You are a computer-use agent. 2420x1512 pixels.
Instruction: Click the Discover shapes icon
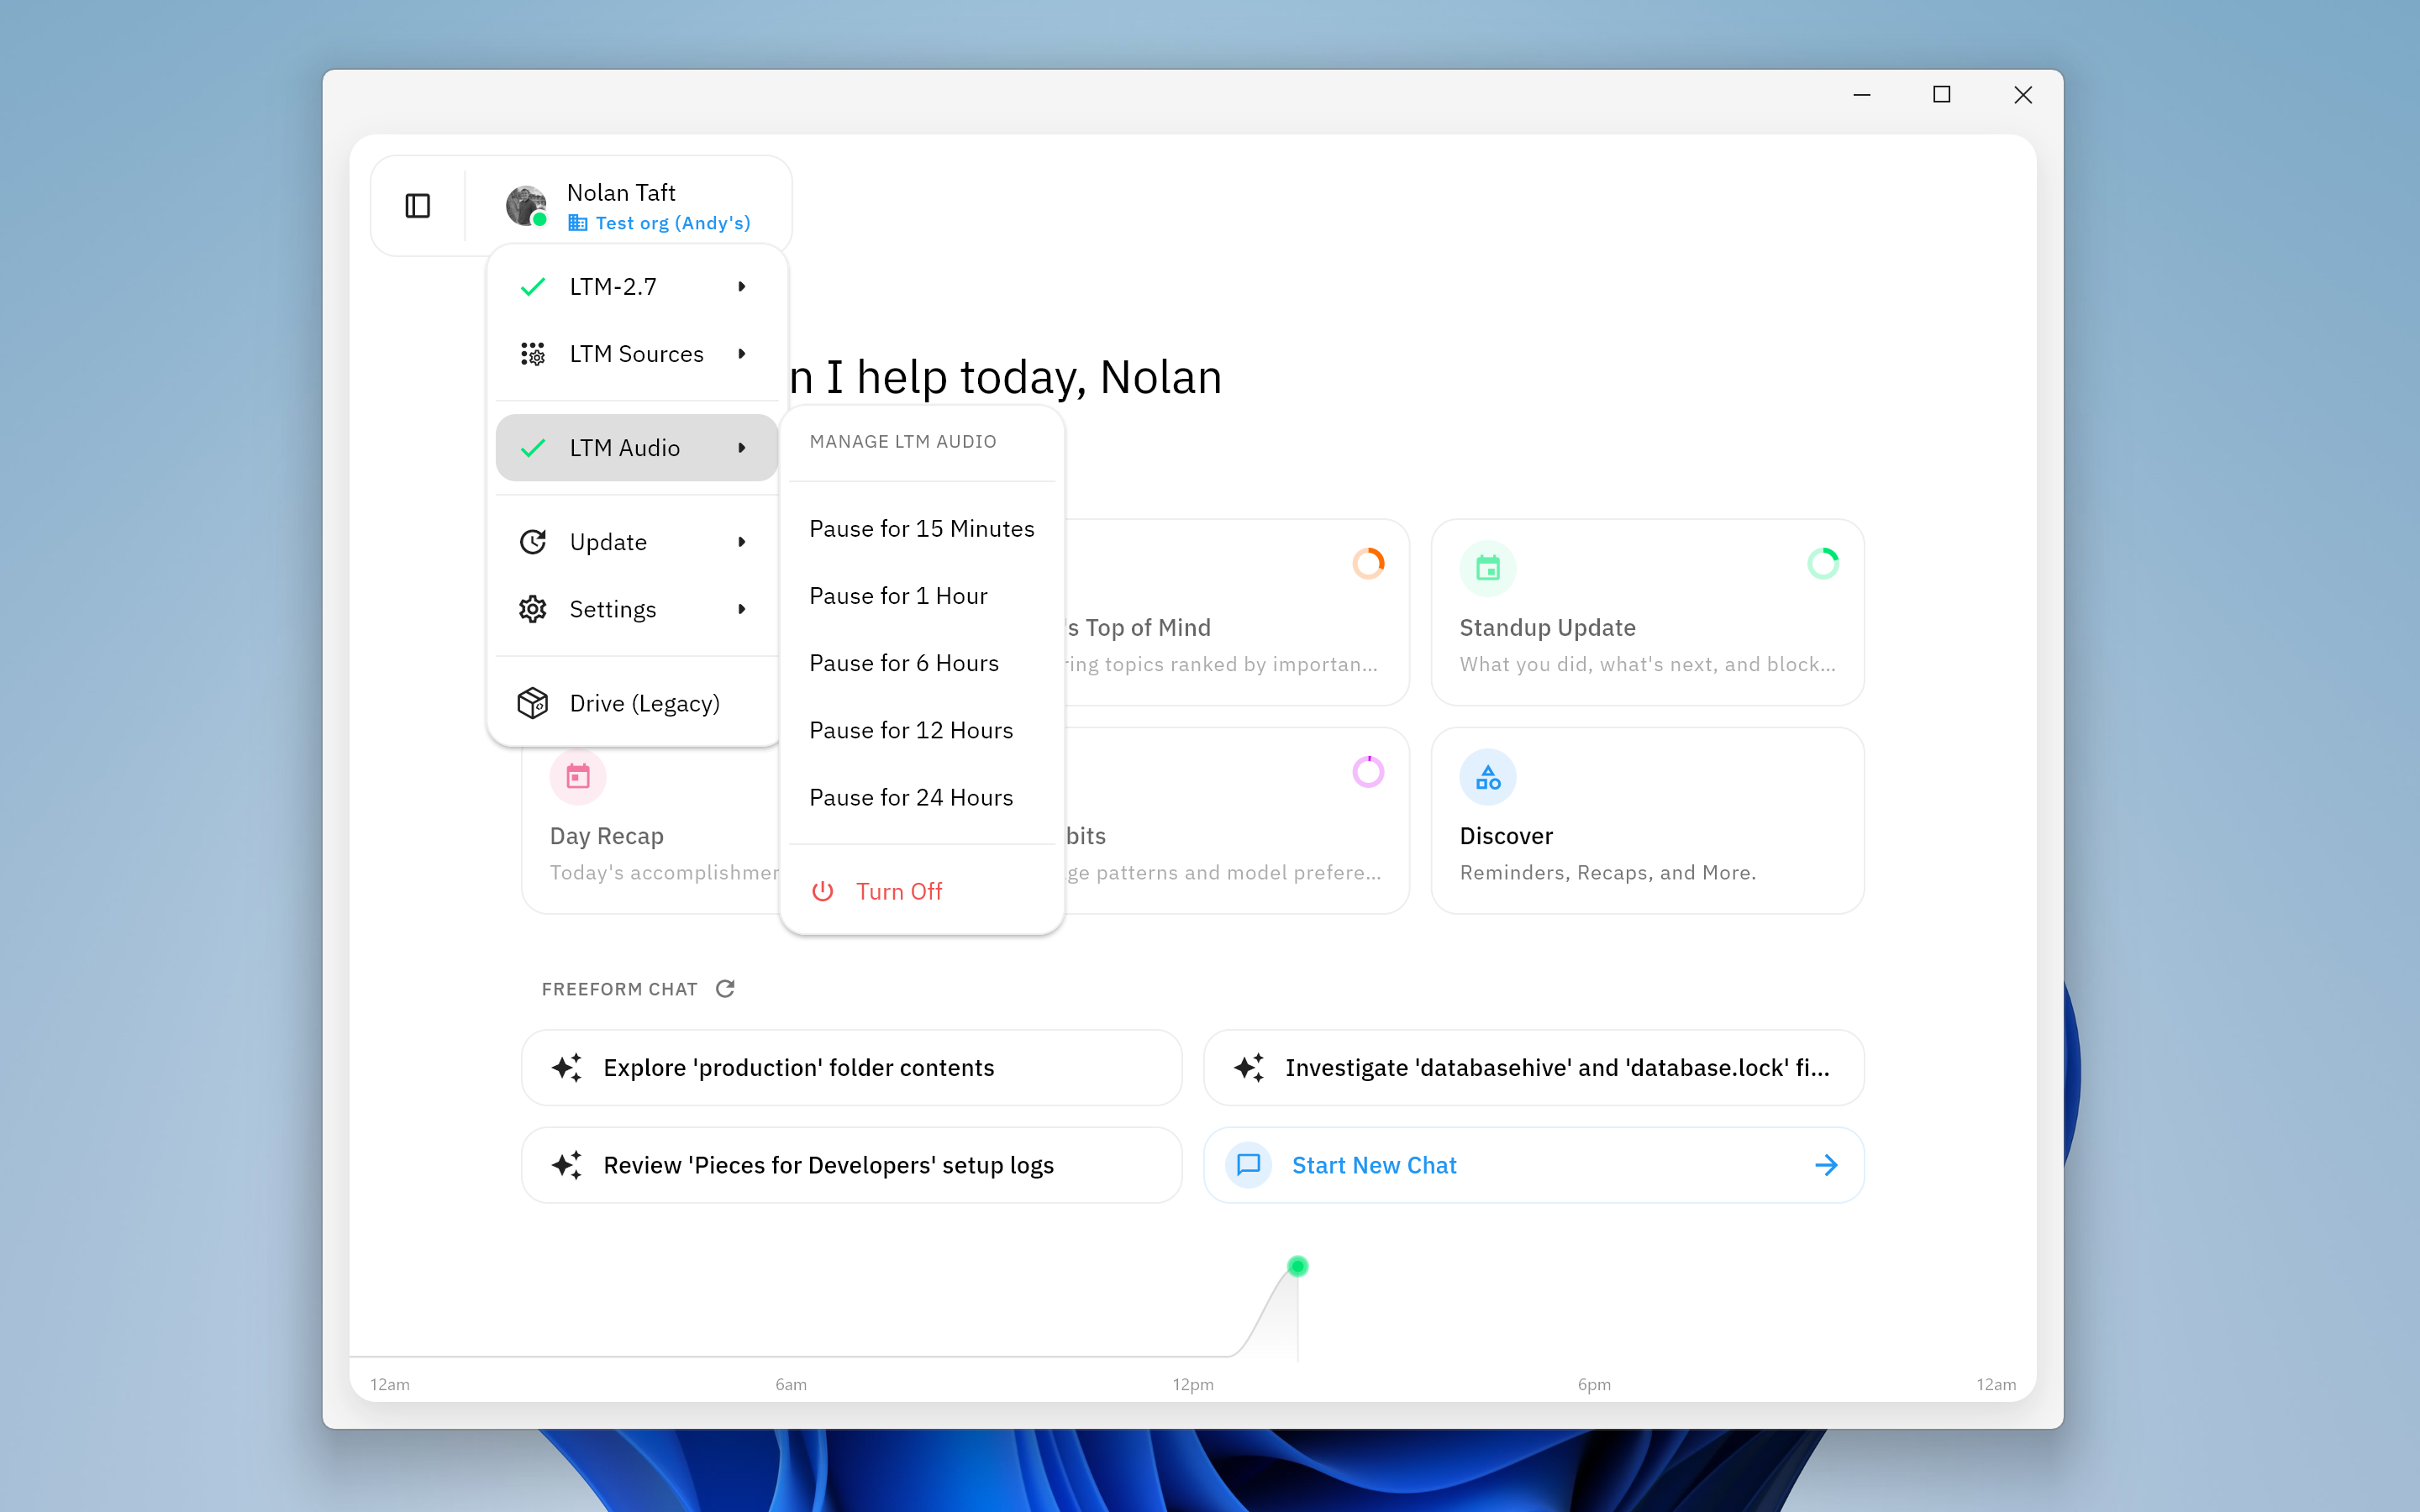(1488, 777)
